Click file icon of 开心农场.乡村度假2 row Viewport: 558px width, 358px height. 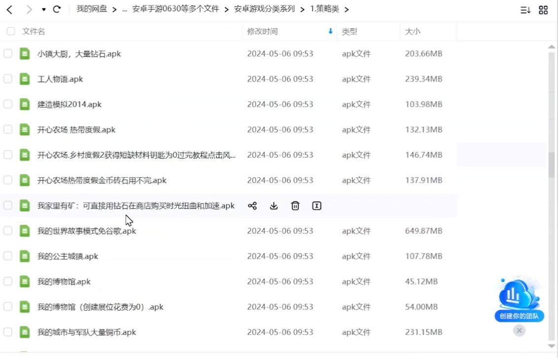tap(25, 155)
